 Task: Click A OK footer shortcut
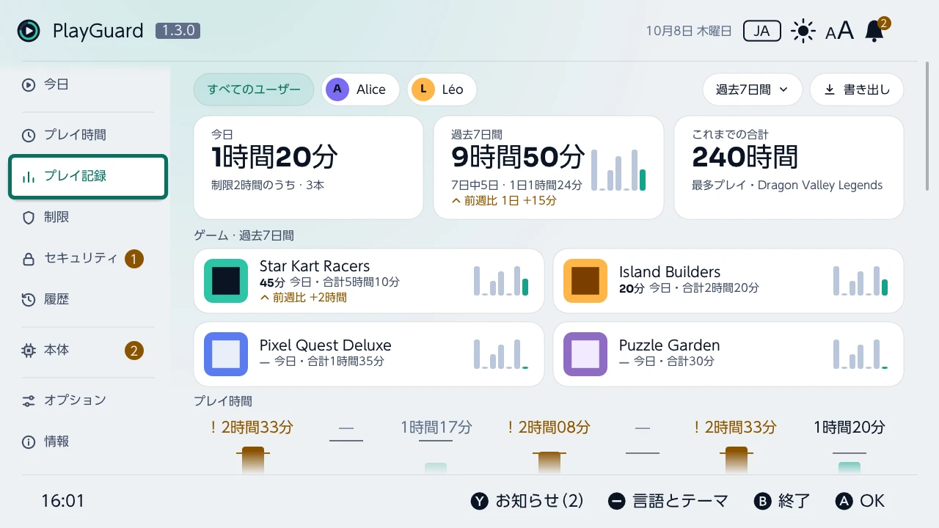click(x=861, y=501)
